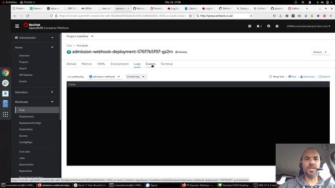
Task: Open the application launcher grid icon
Action: [x=250, y=26]
